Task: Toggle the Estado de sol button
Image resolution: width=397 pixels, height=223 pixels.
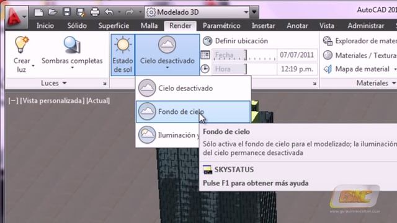Action: tap(123, 55)
